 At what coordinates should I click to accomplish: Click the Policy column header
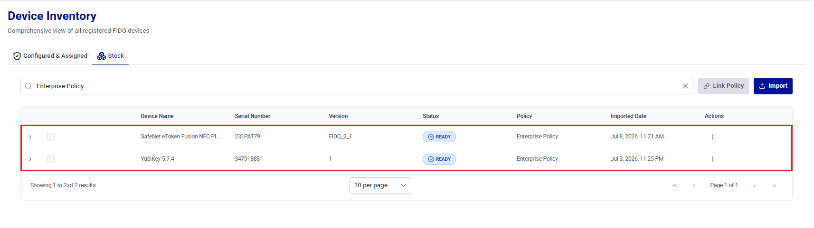pos(524,116)
